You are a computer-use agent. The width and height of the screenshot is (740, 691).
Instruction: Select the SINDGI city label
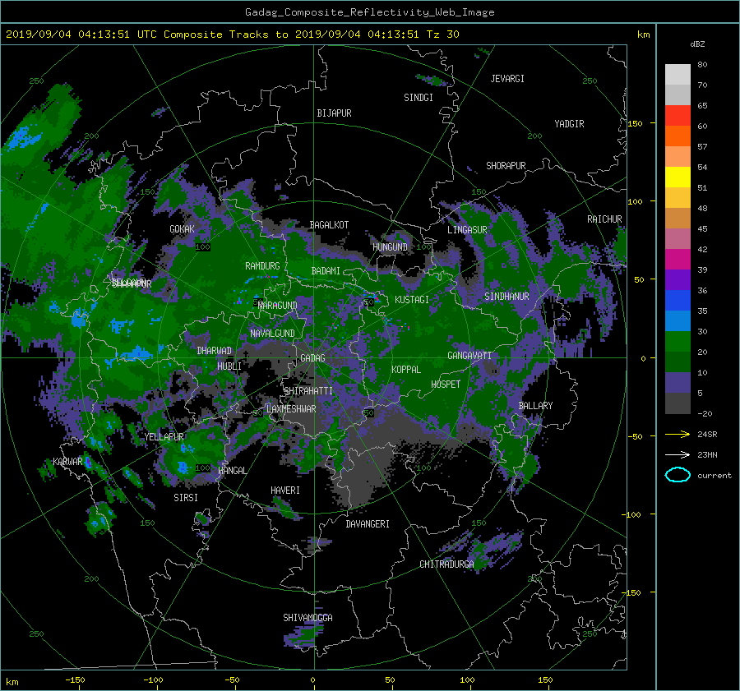click(419, 98)
